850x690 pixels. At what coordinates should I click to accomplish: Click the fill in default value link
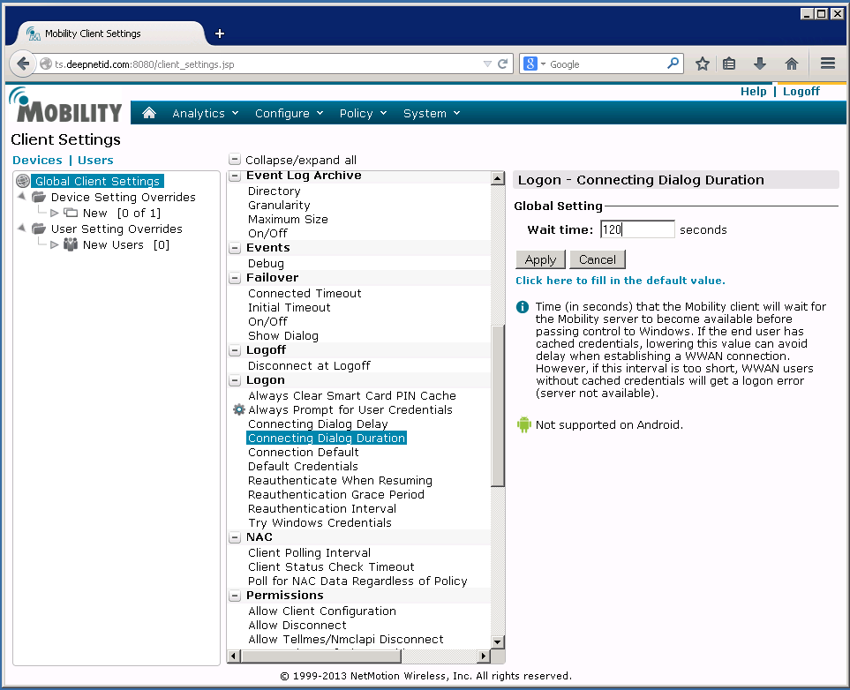pos(620,281)
